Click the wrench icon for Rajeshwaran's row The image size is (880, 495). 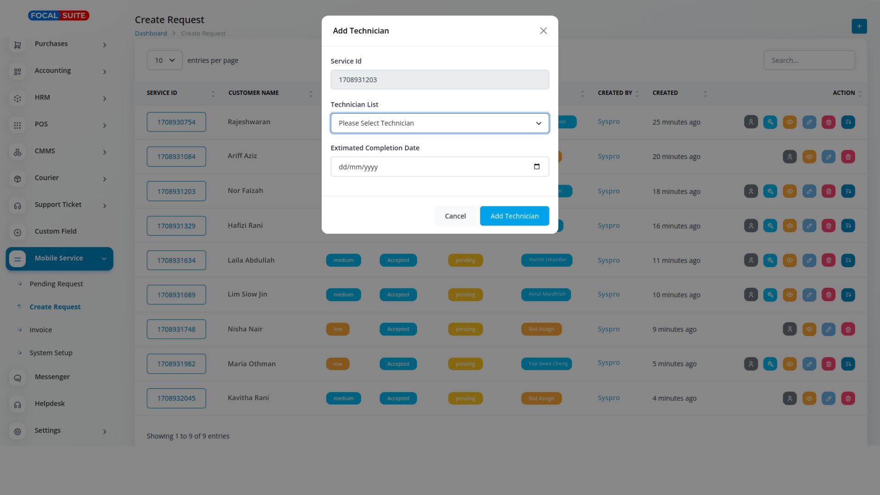click(770, 122)
